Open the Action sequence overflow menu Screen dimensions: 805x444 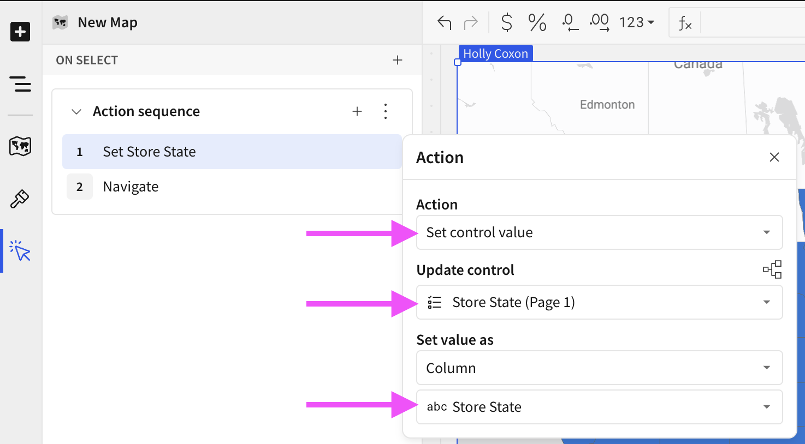[386, 111]
